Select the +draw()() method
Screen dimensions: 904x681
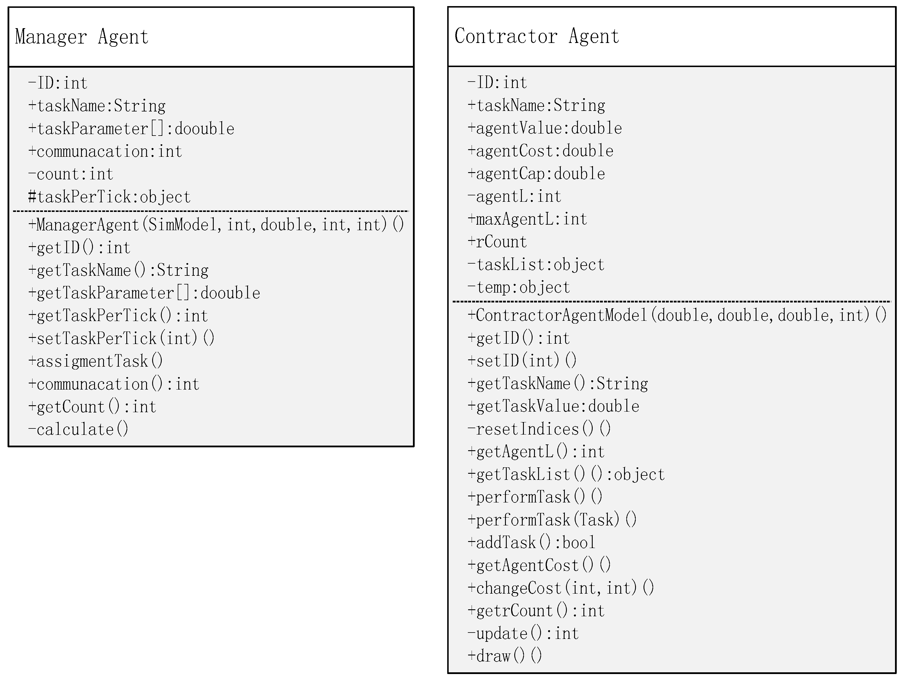pyautogui.click(x=505, y=656)
